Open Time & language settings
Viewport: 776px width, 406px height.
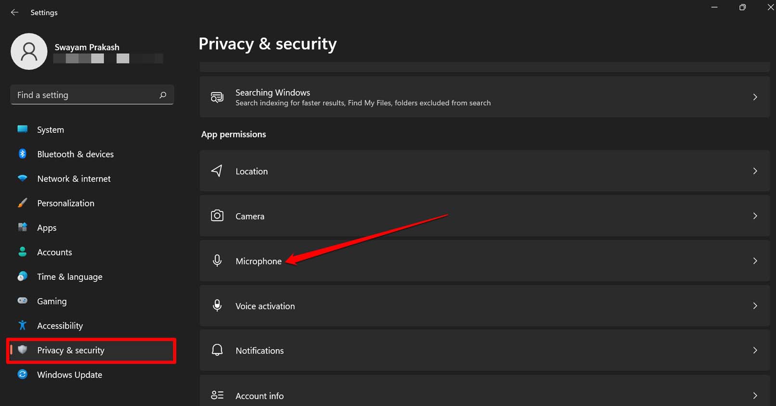point(69,277)
